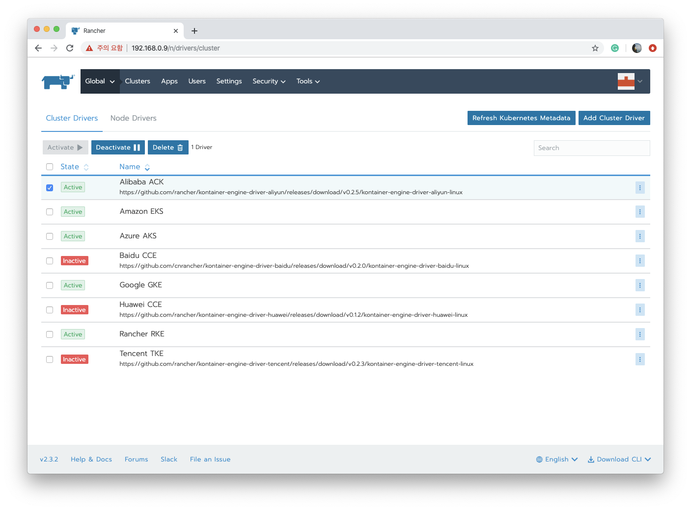Go to Users in navigation bar

pyautogui.click(x=197, y=81)
